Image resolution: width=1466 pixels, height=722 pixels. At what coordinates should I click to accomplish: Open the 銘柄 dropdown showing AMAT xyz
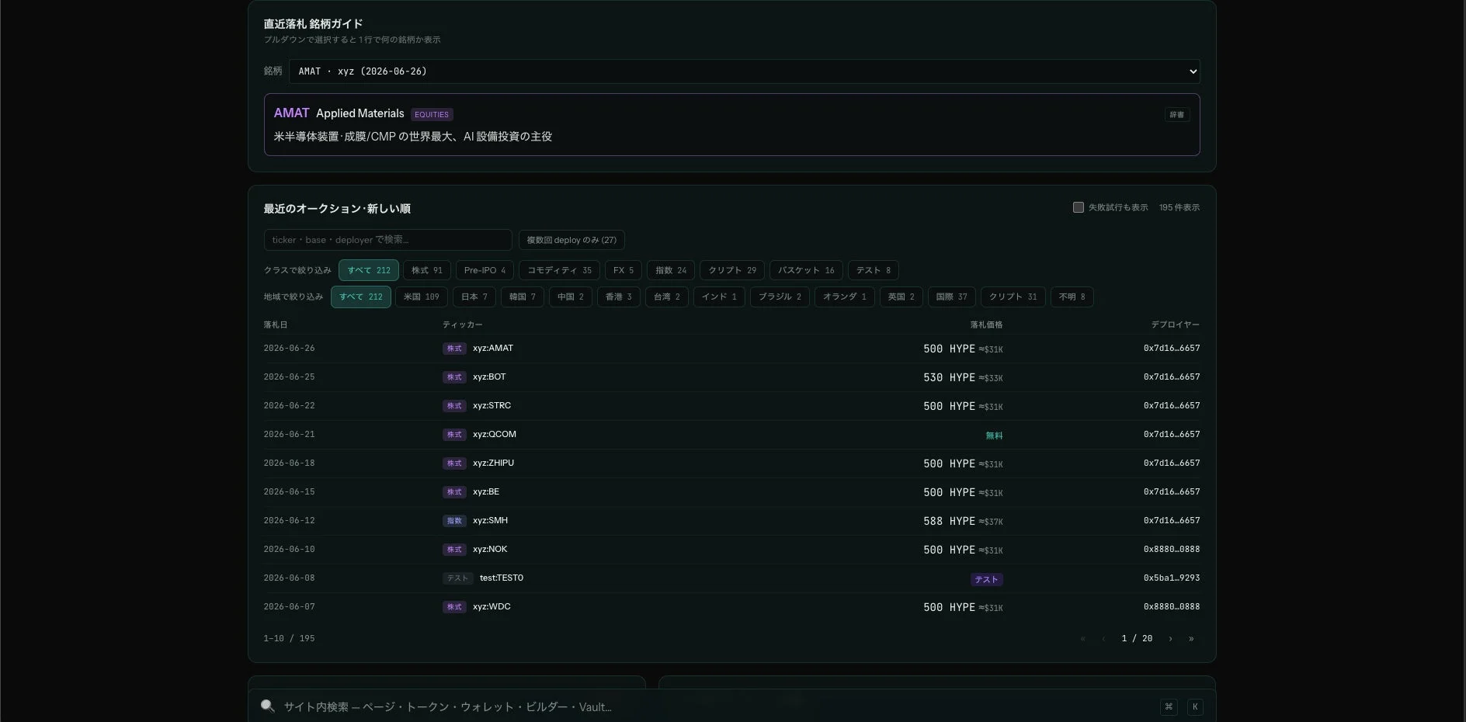point(744,71)
